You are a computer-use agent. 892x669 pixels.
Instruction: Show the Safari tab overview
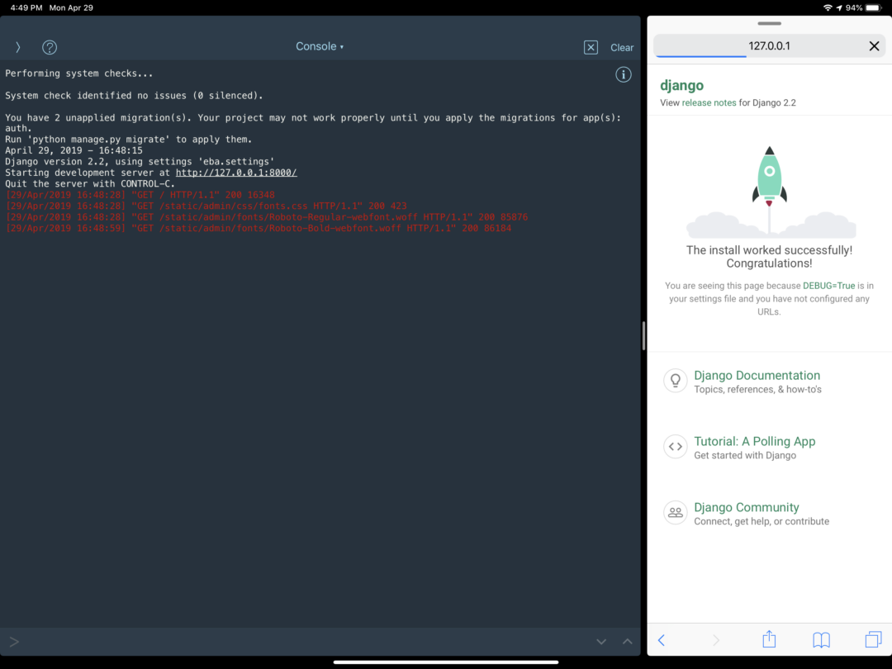pyautogui.click(x=873, y=640)
